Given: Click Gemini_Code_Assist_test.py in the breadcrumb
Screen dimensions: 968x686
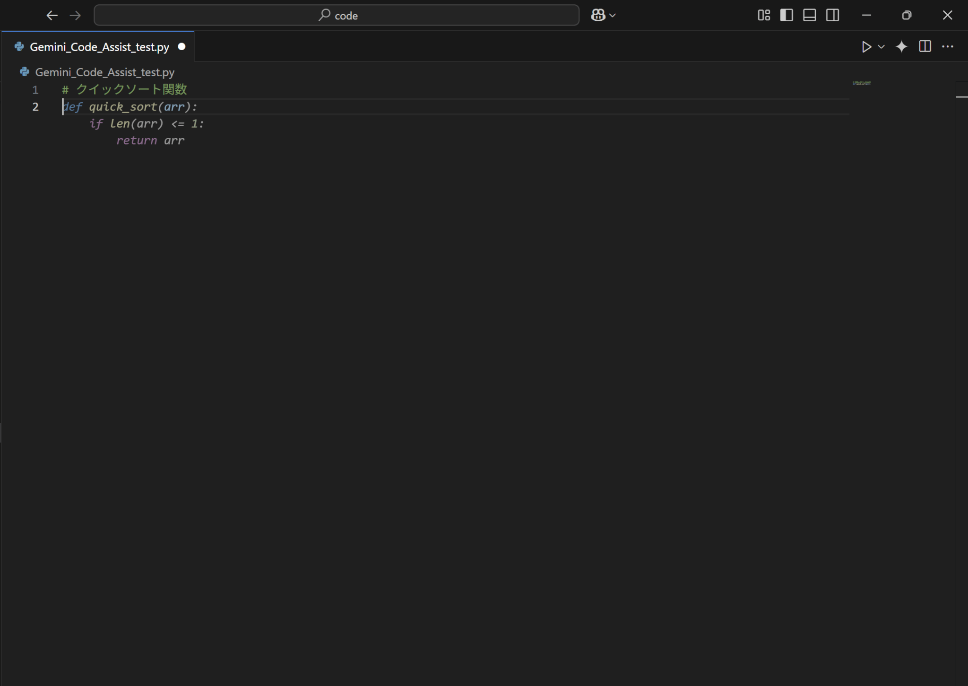Looking at the screenshot, I should (x=105, y=72).
